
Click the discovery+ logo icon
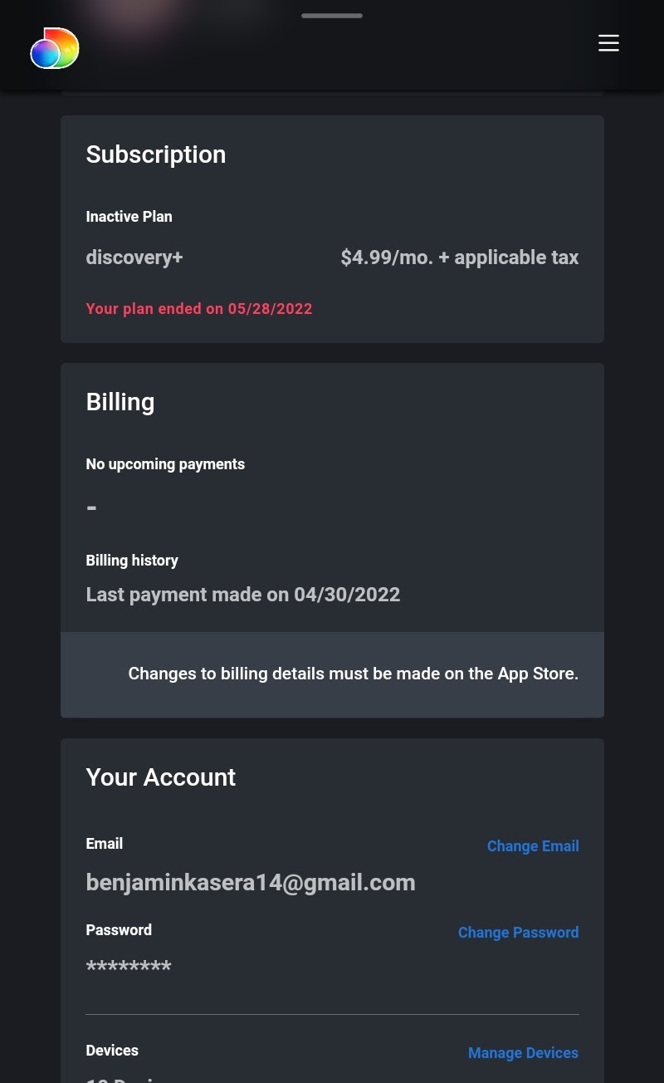(x=55, y=48)
